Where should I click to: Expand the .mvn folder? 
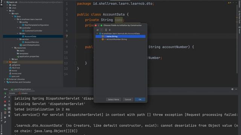(7, 8)
